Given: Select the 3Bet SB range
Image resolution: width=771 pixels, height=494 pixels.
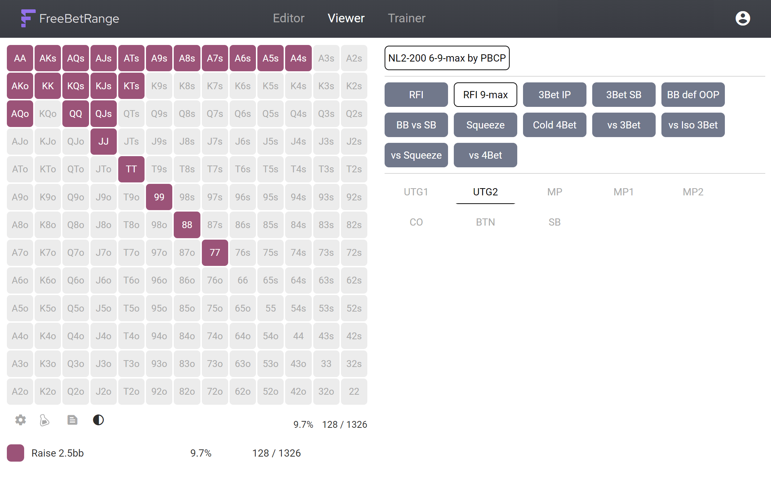Looking at the screenshot, I should [x=624, y=95].
